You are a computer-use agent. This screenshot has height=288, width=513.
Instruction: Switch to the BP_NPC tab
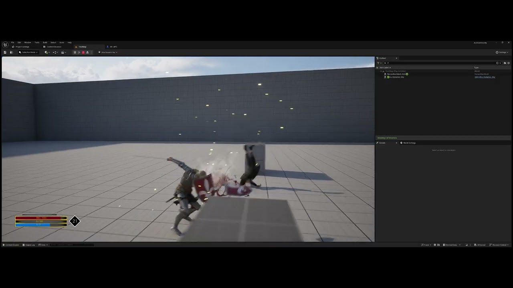112,47
